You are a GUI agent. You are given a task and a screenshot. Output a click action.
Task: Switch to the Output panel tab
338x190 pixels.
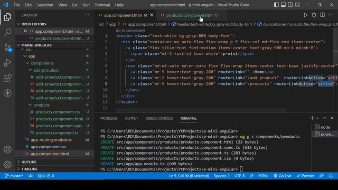point(132,118)
